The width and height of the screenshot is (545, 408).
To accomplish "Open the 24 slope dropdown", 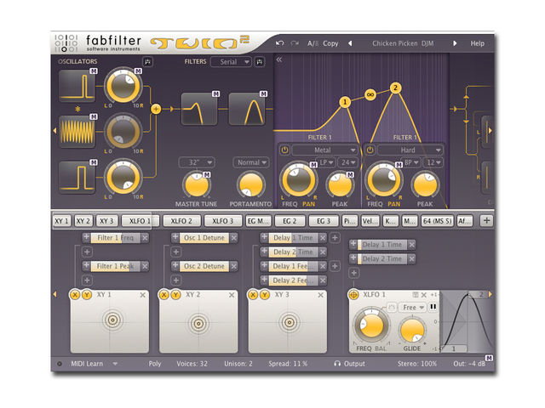I will point(347,162).
